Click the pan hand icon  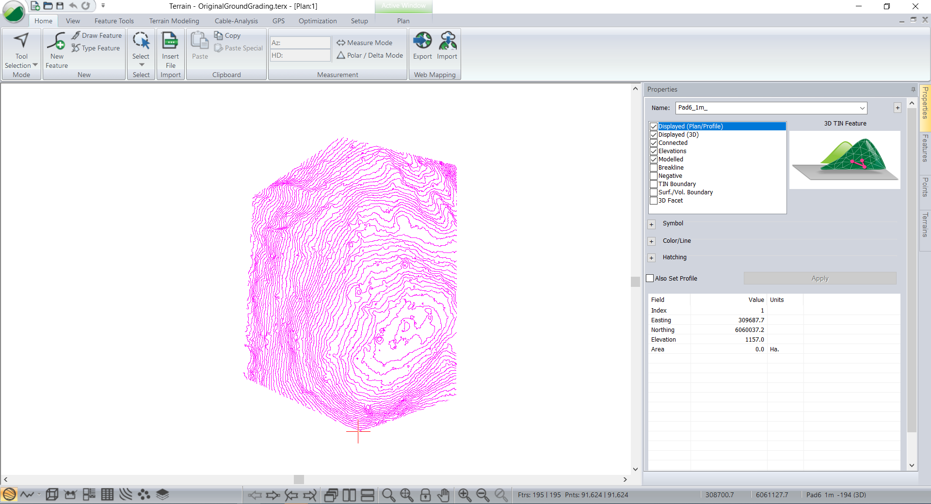point(443,495)
